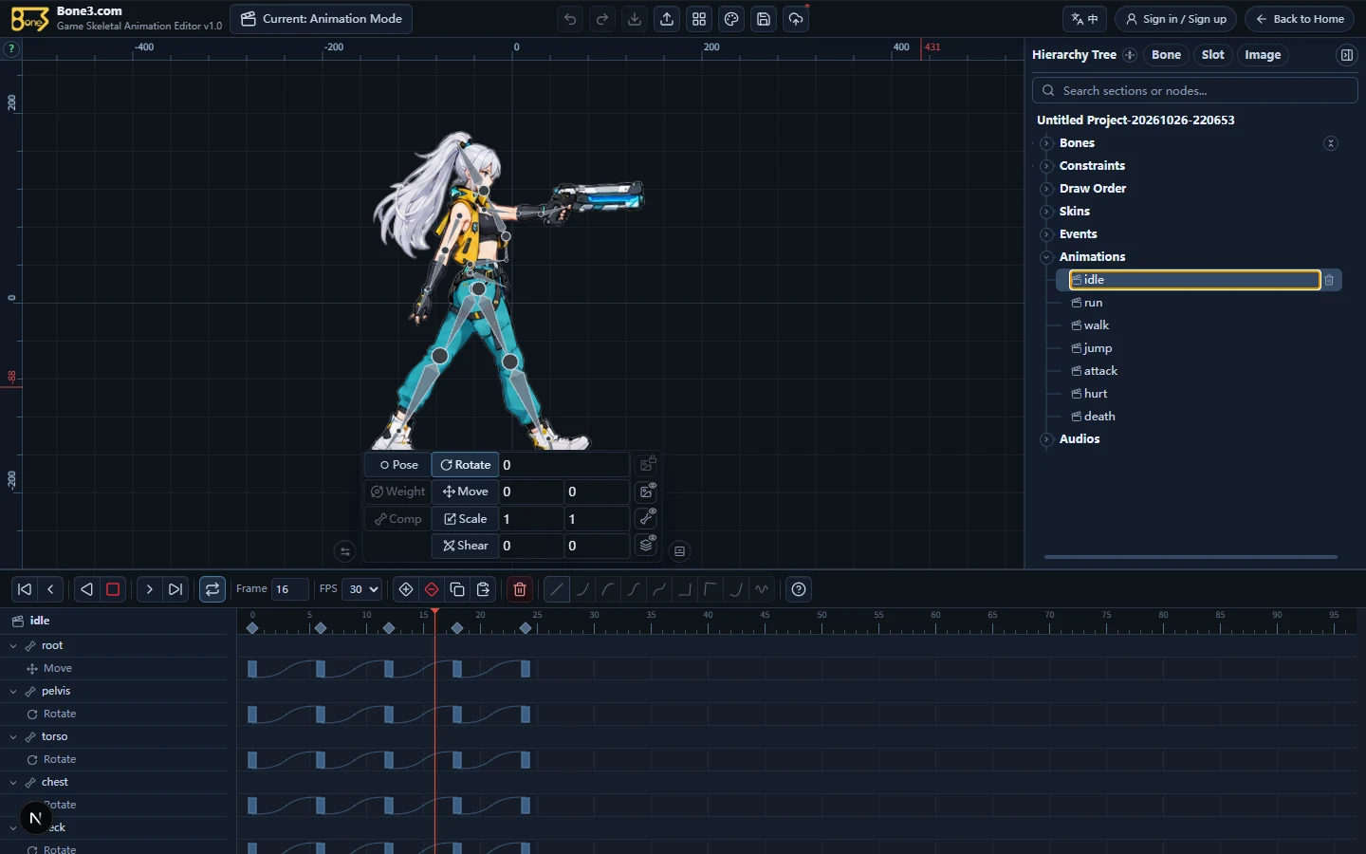Jump to the last frame
The image size is (1366, 854).
pos(175,589)
